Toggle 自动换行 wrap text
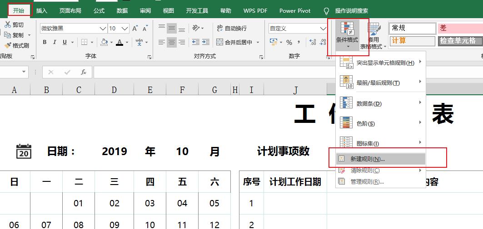The width and height of the screenshot is (483, 229). (x=232, y=28)
